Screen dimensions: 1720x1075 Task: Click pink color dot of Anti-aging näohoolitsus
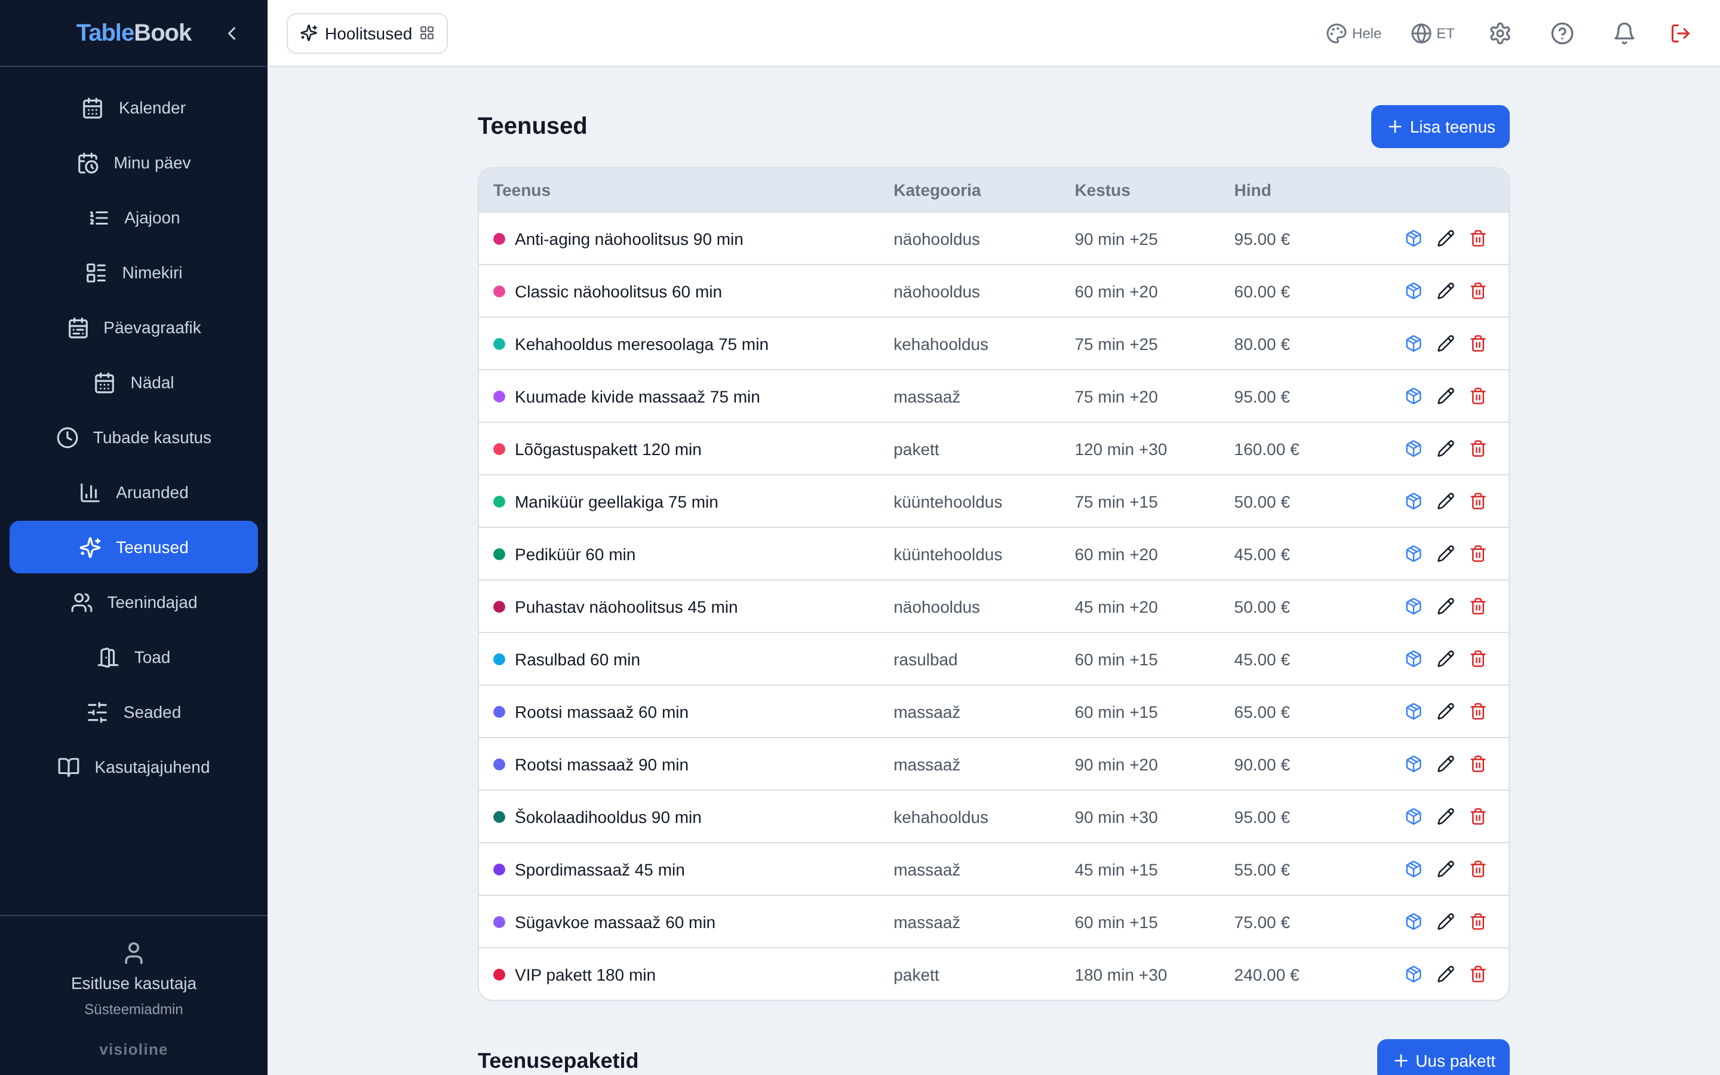pyautogui.click(x=499, y=239)
